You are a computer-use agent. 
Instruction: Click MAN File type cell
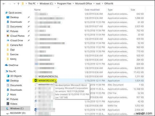coord(112,106)
